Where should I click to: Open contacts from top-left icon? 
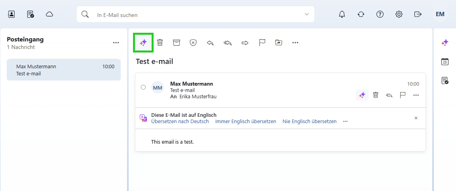coord(11,14)
